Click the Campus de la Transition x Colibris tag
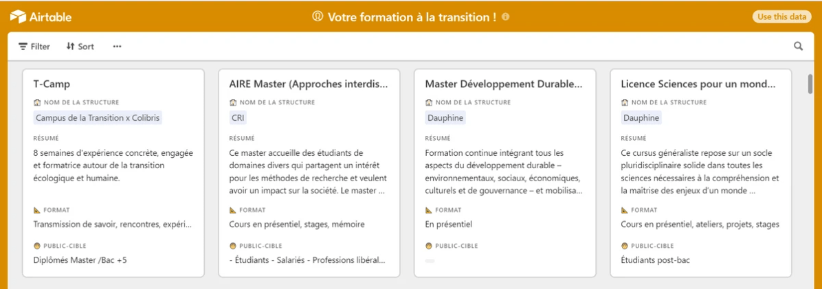Viewport: 822px width, 289px height. click(x=98, y=118)
